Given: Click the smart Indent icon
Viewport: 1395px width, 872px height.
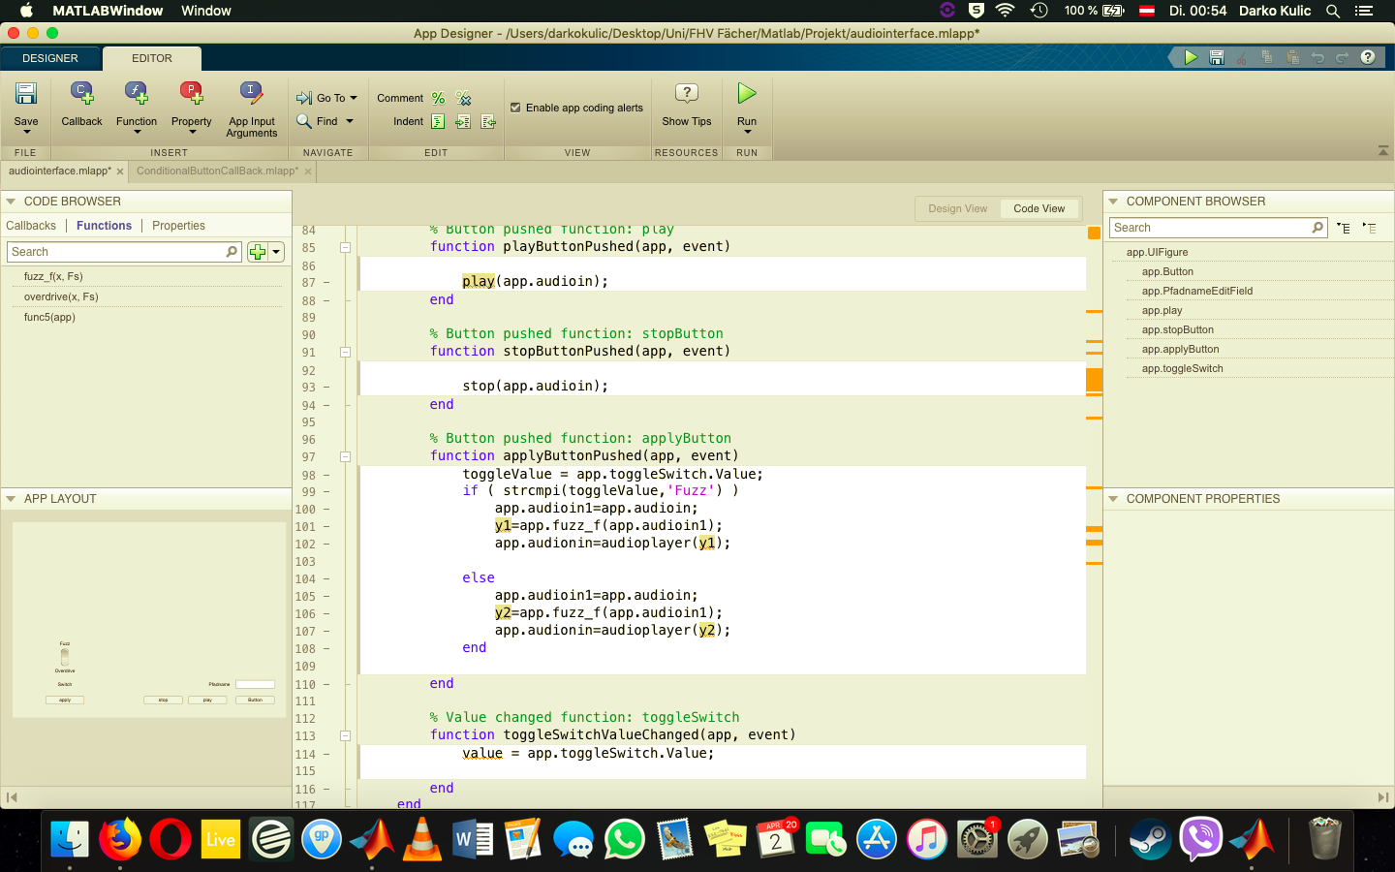Looking at the screenshot, I should (x=438, y=121).
